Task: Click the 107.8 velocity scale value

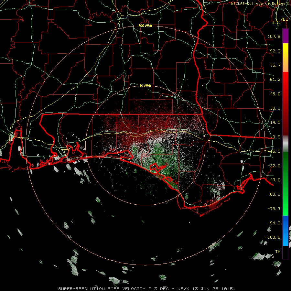Action: tap(274, 36)
